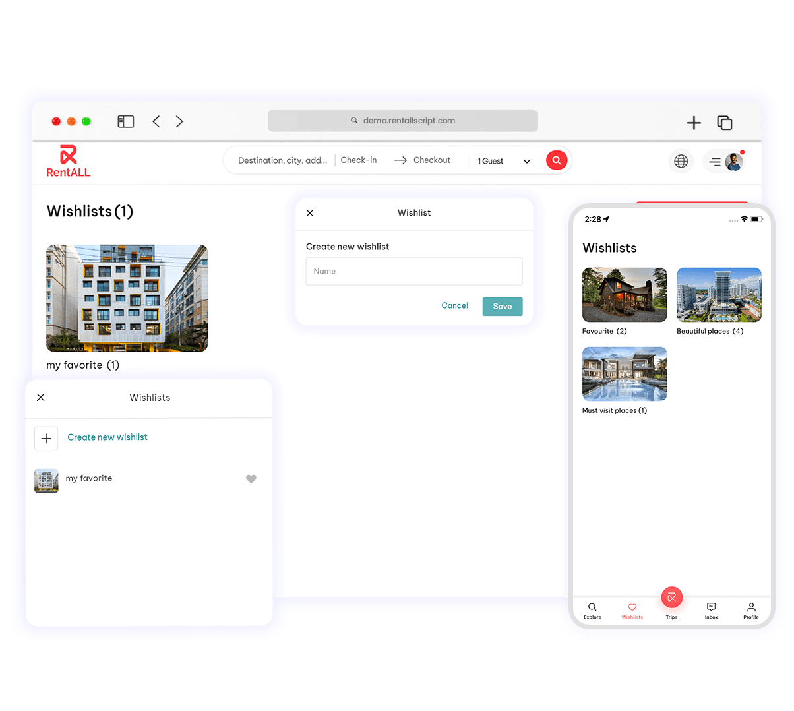
Task: Open Inbox from the mobile navigation bar
Action: pyautogui.click(x=711, y=610)
